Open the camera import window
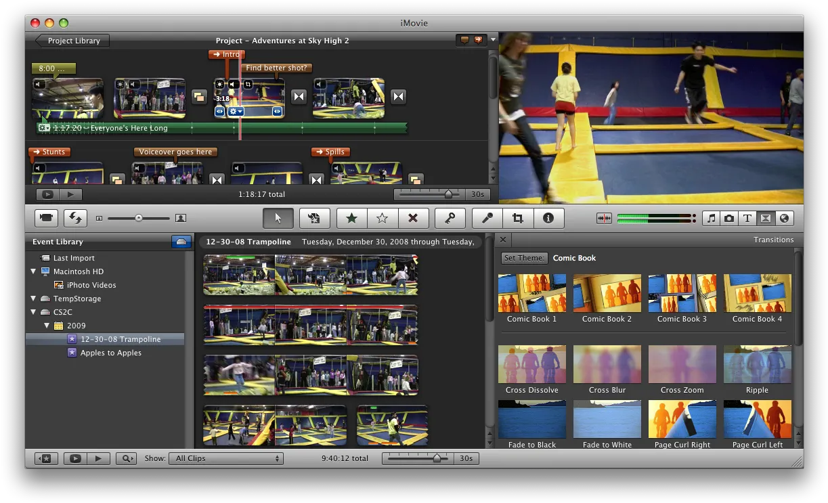Image resolution: width=828 pixels, height=503 pixels. click(47, 218)
